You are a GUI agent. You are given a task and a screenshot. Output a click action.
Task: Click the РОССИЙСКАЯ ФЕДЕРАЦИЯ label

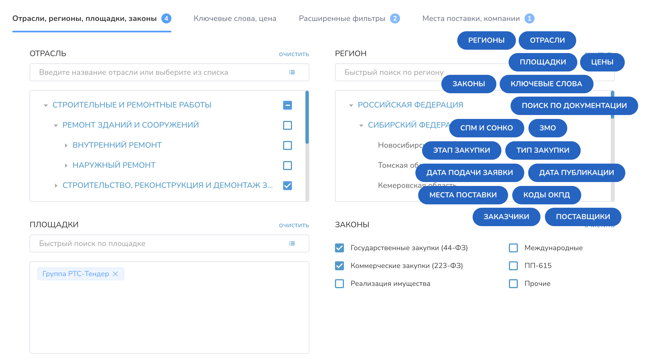click(410, 105)
